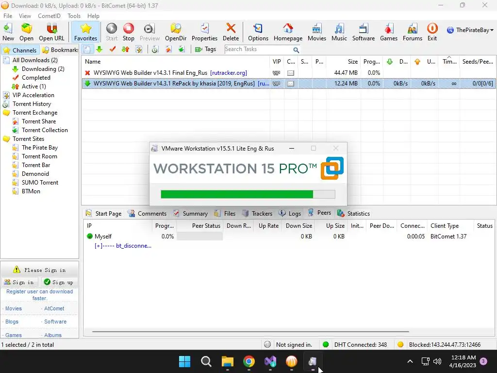Collapse the Torrent Sites folder
The height and width of the screenshot is (373, 497).
point(6,139)
